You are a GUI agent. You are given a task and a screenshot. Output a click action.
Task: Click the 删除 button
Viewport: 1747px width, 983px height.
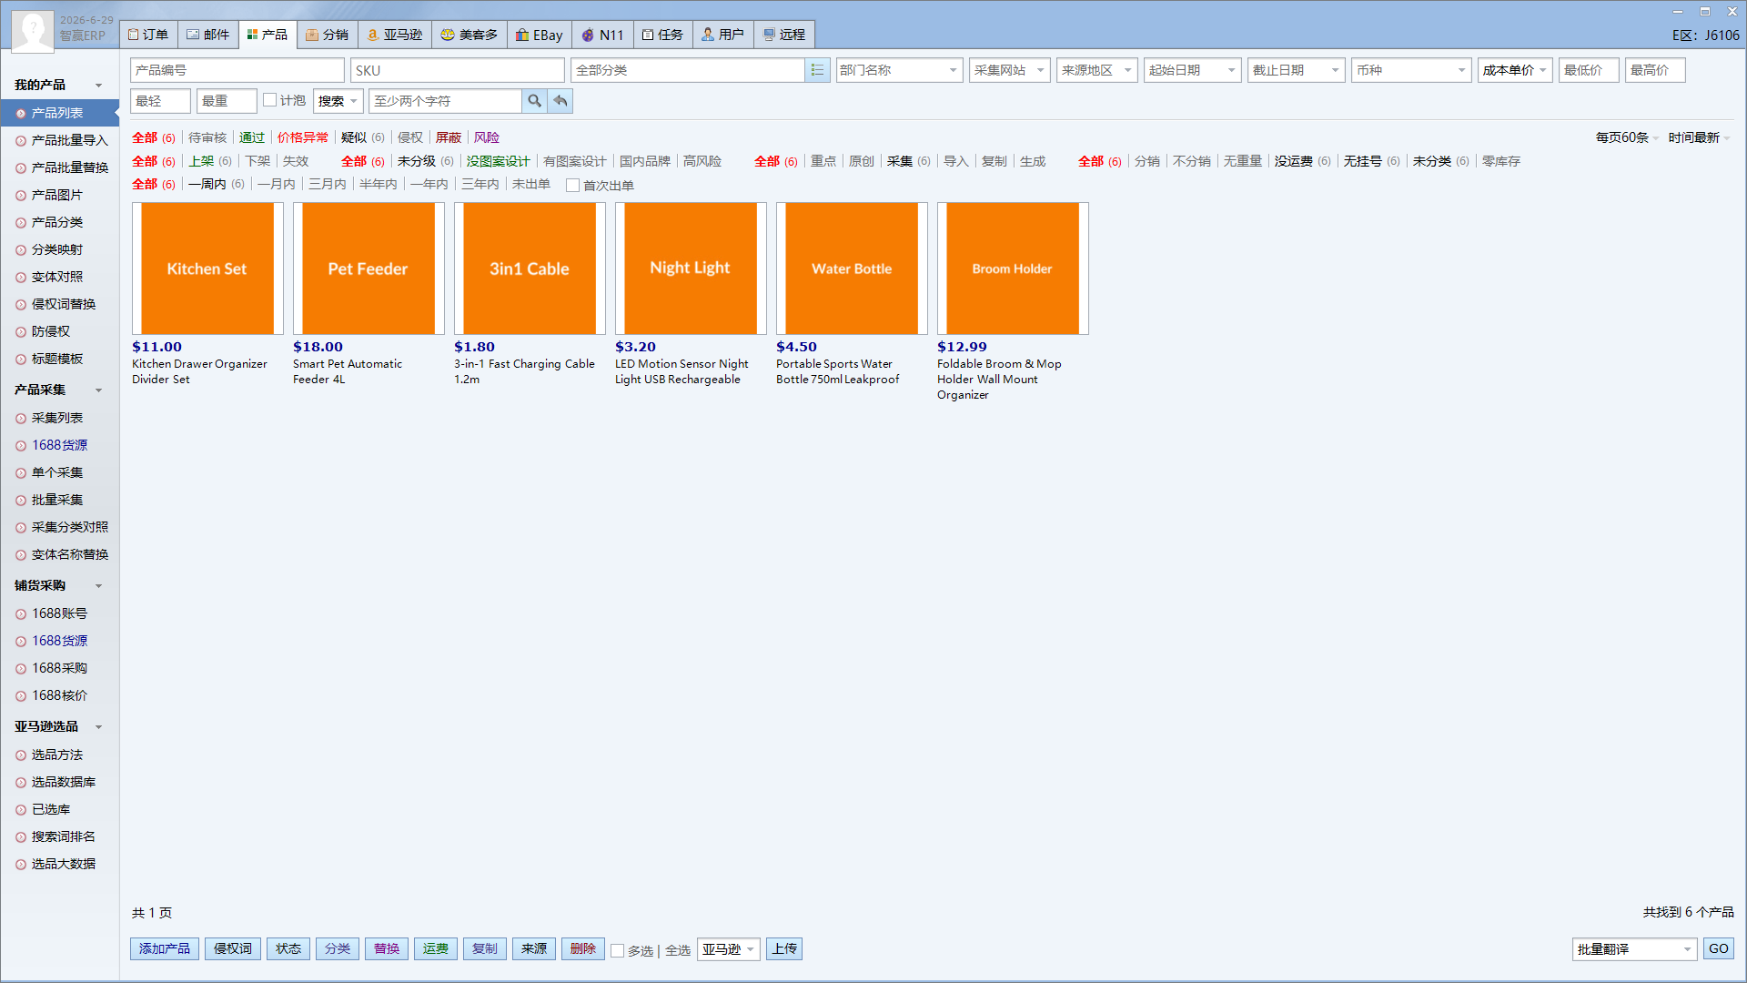click(x=583, y=949)
